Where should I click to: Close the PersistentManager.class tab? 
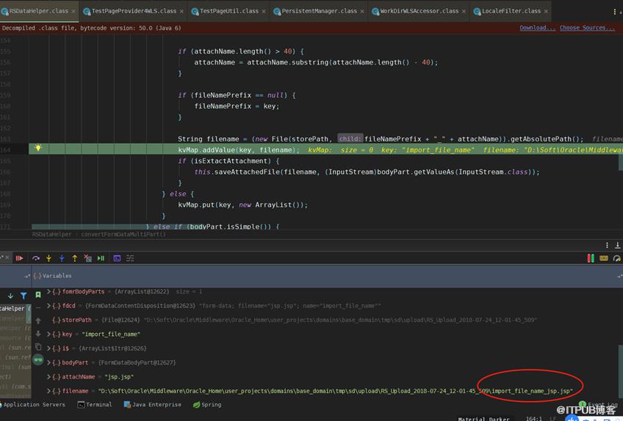pos(362,12)
